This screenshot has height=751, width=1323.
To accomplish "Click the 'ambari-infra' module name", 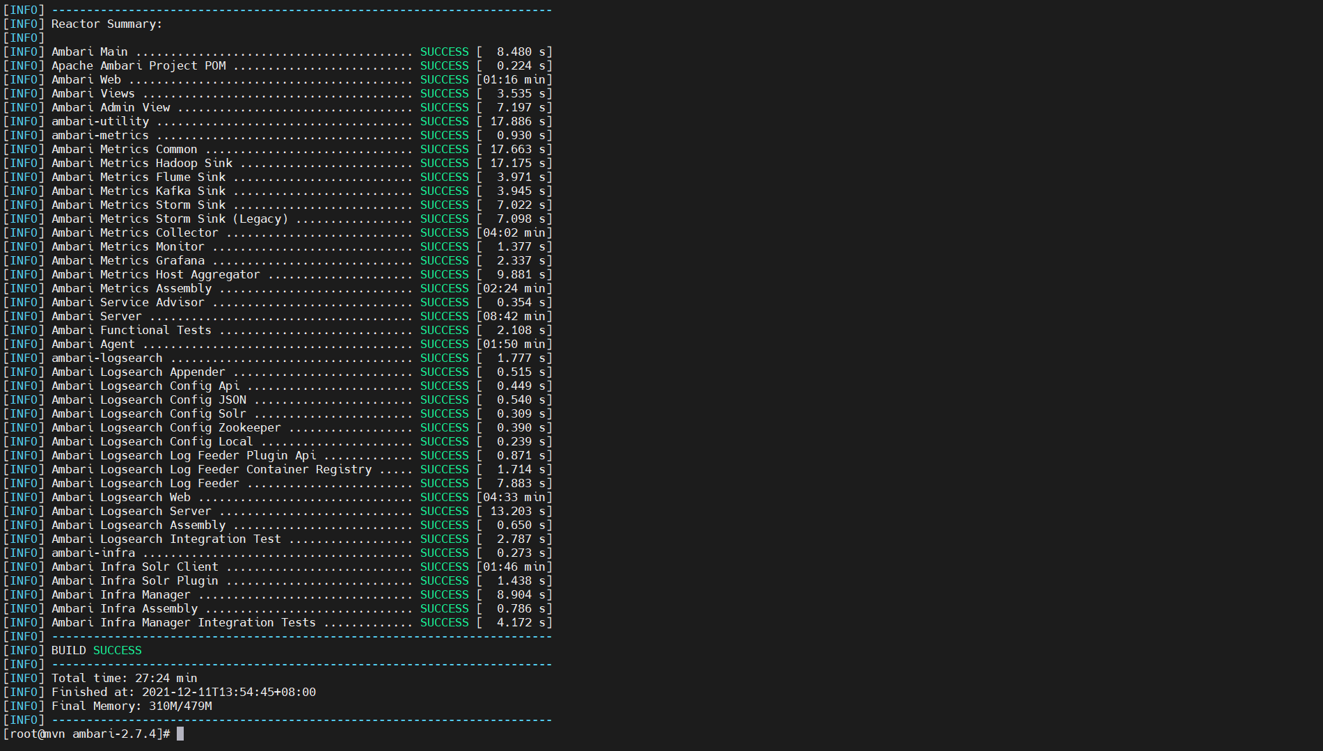I will pos(93,553).
